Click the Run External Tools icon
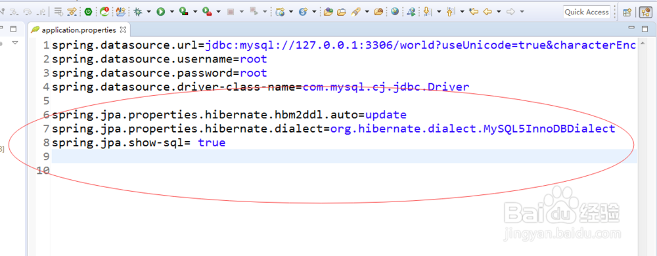 coord(207,12)
